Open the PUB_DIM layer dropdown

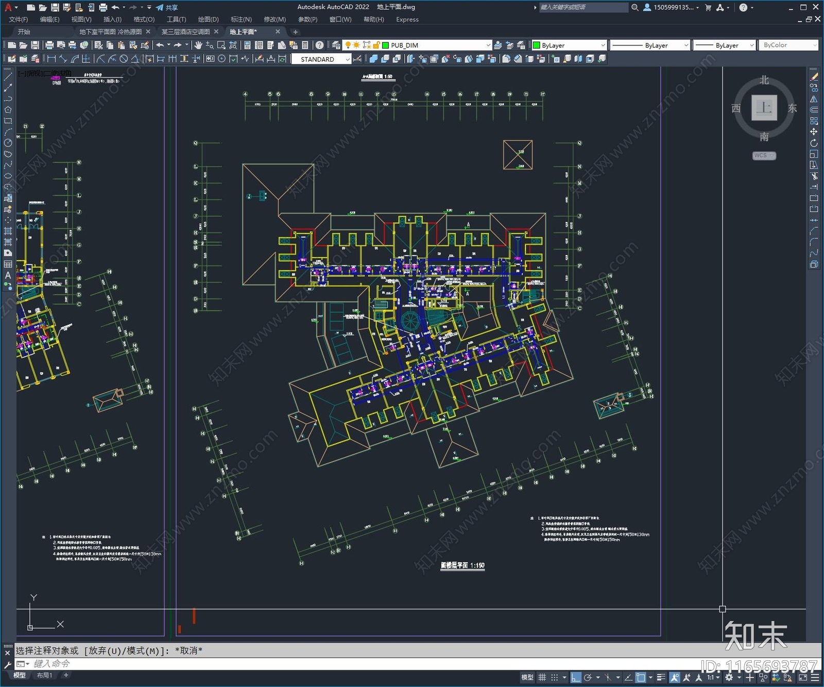(x=488, y=45)
